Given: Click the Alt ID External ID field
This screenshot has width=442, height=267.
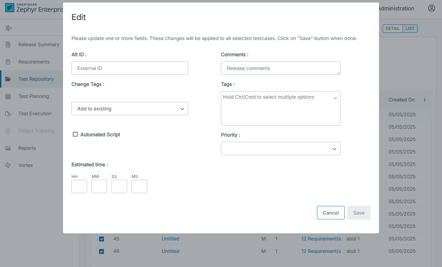Looking at the screenshot, I should coord(129,68).
